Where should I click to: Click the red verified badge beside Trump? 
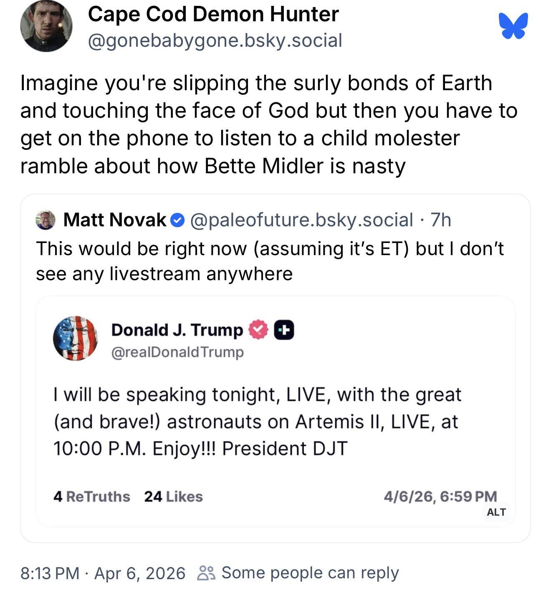[258, 330]
